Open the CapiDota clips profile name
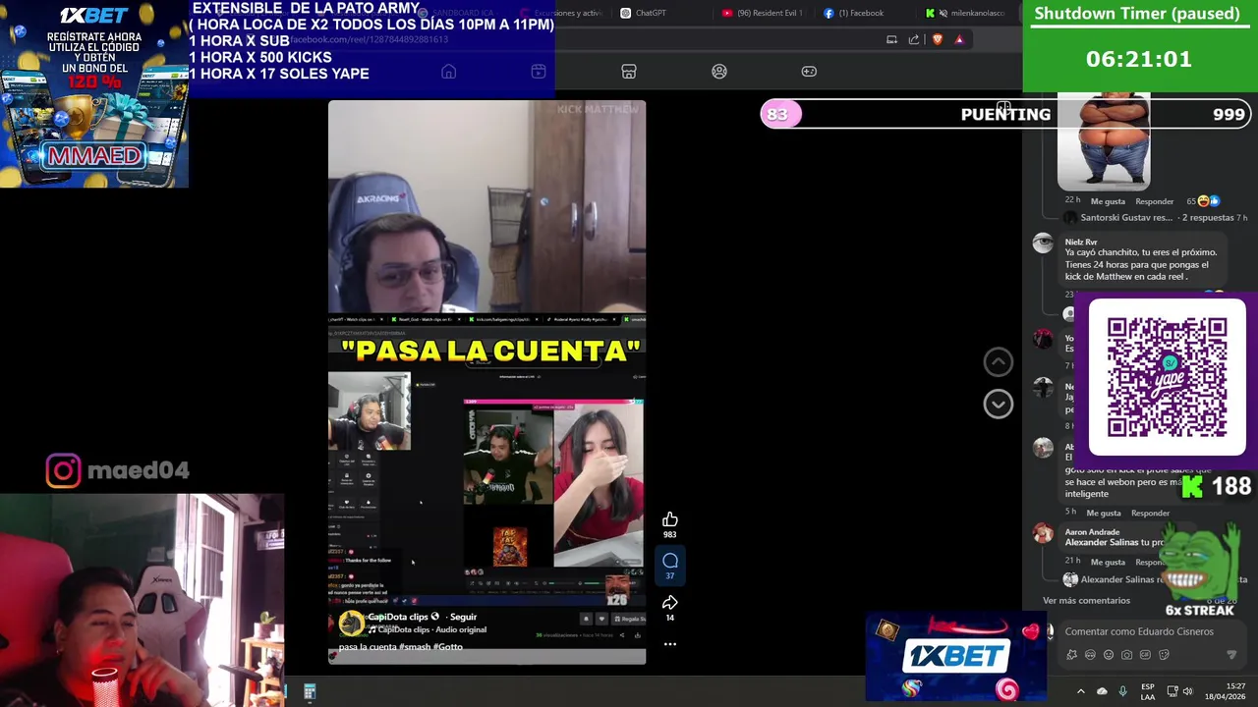The height and width of the screenshot is (707, 1258). pyautogui.click(x=398, y=617)
